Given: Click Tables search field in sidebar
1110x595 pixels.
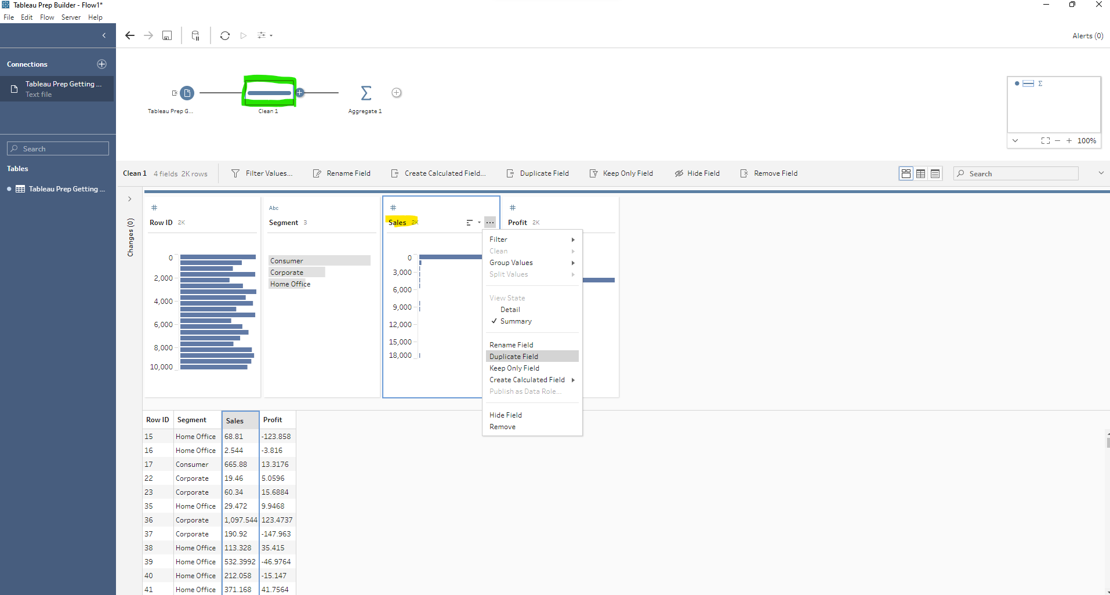Looking at the screenshot, I should click(58, 148).
